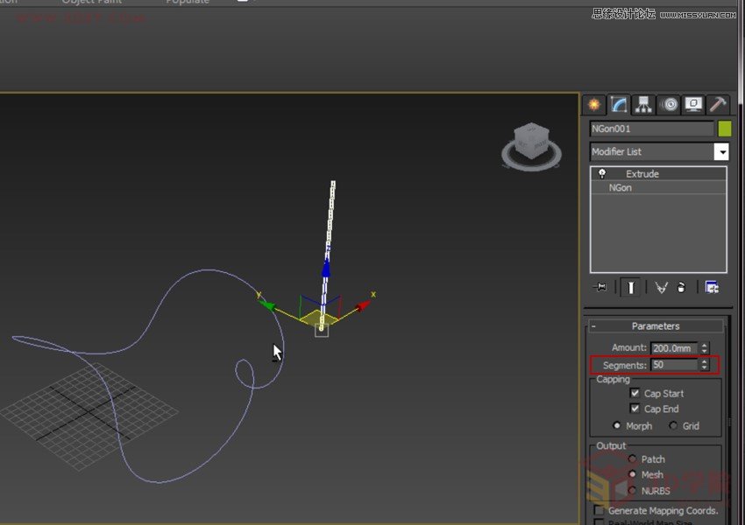Screen dimensions: 745x525
Task: Toggle the Extrude modifier light bulb
Action: pyautogui.click(x=601, y=173)
